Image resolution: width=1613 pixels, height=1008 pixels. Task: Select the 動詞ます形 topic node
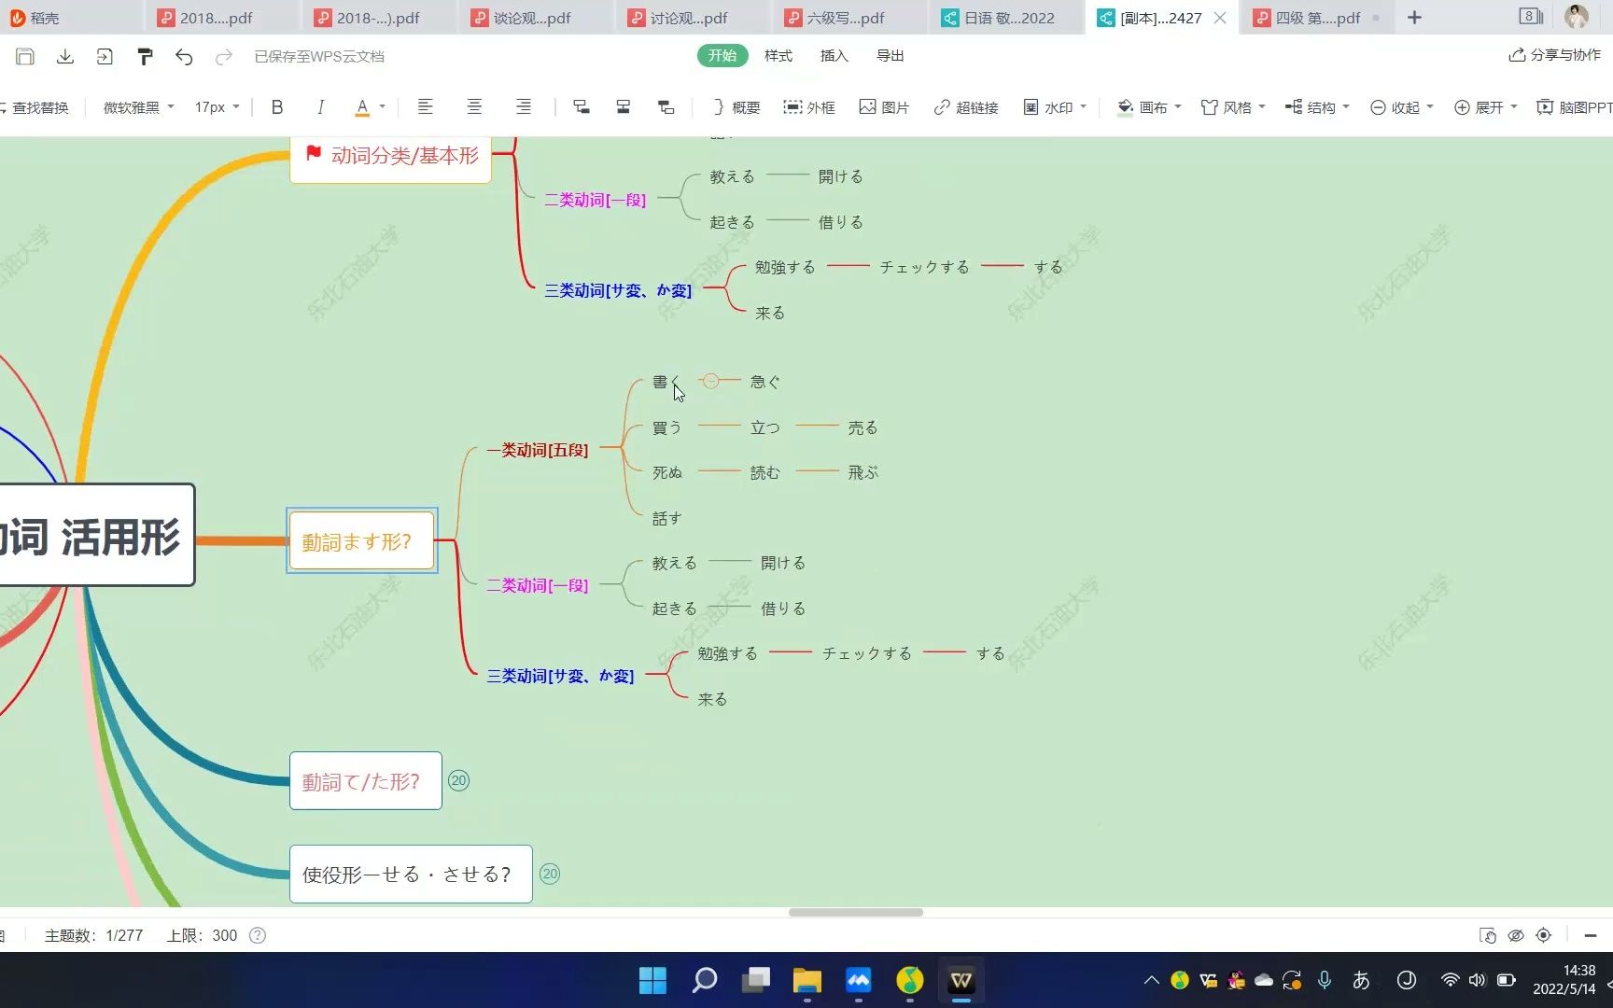tap(359, 540)
